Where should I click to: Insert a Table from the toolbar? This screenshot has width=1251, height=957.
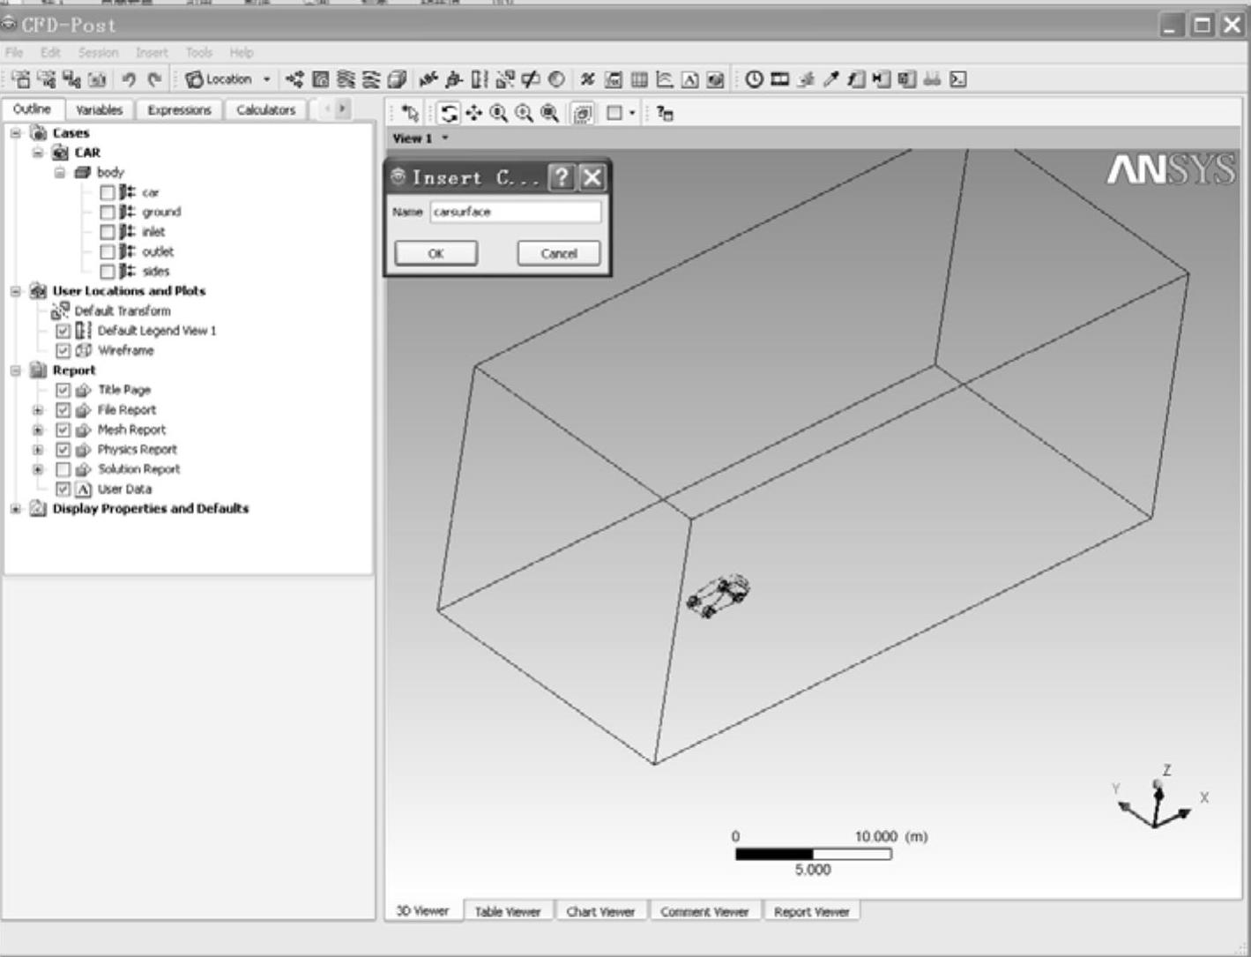[639, 79]
